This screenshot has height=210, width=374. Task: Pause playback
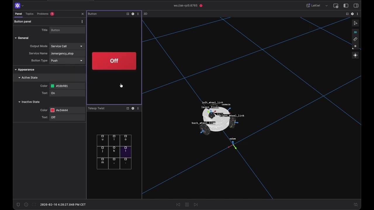coord(187,204)
